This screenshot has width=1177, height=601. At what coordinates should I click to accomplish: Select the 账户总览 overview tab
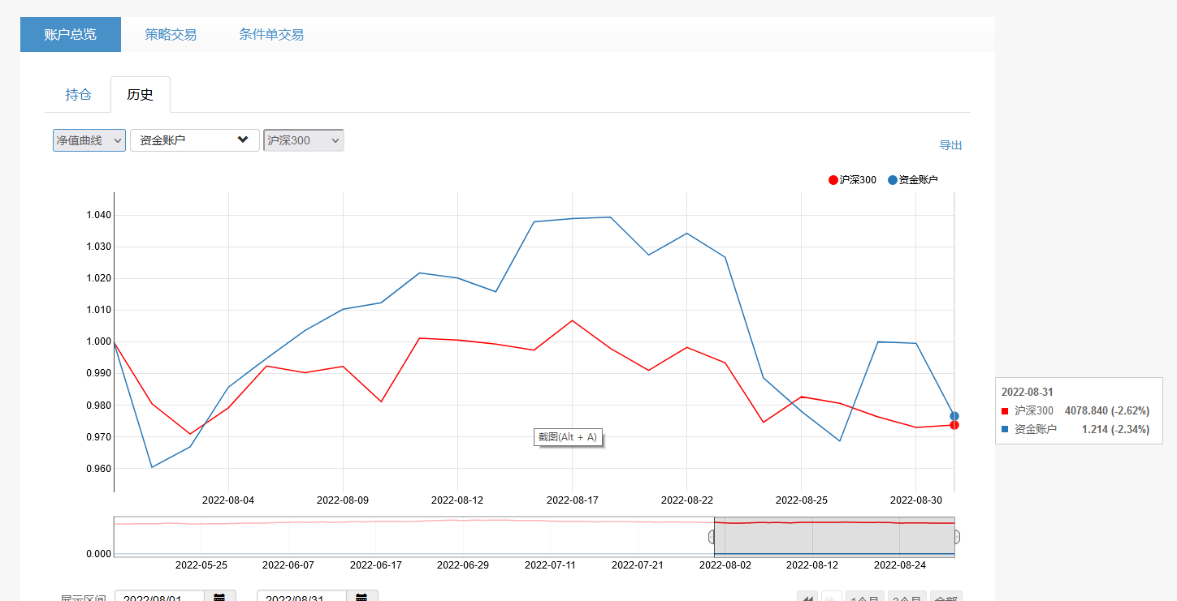(71, 35)
